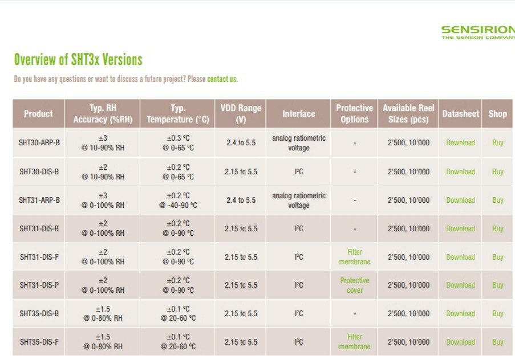The height and width of the screenshot is (356, 515).
Task: Buy the SHT31-ARP-B sensor
Action: pyautogui.click(x=497, y=200)
